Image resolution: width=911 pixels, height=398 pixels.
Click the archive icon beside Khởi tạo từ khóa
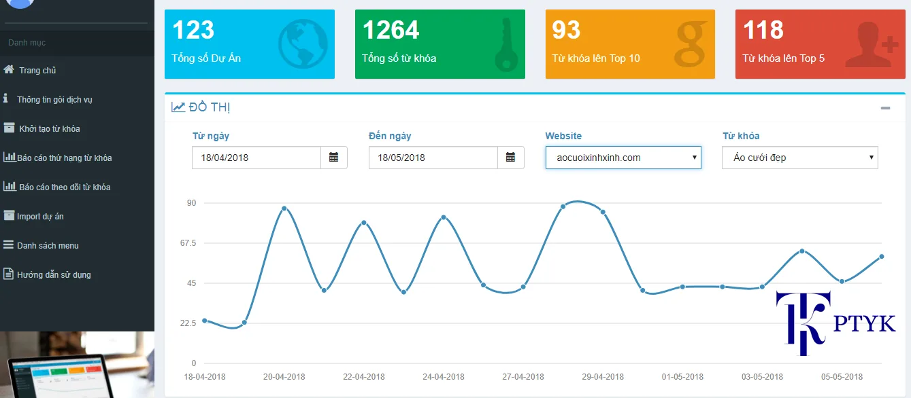9,128
